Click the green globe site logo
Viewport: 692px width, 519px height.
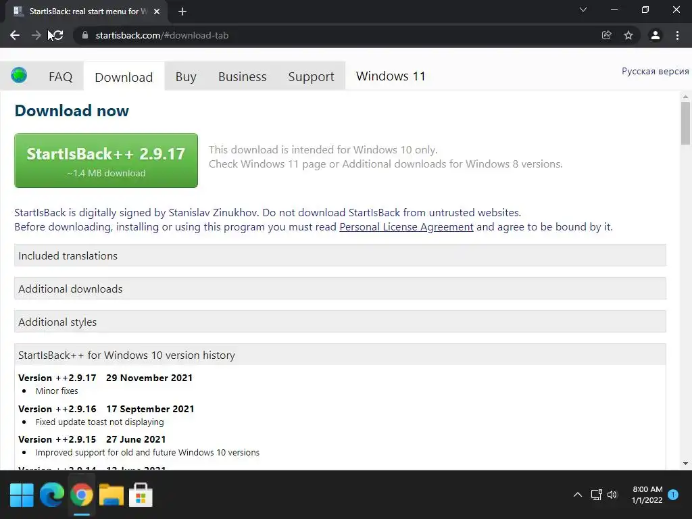point(19,76)
